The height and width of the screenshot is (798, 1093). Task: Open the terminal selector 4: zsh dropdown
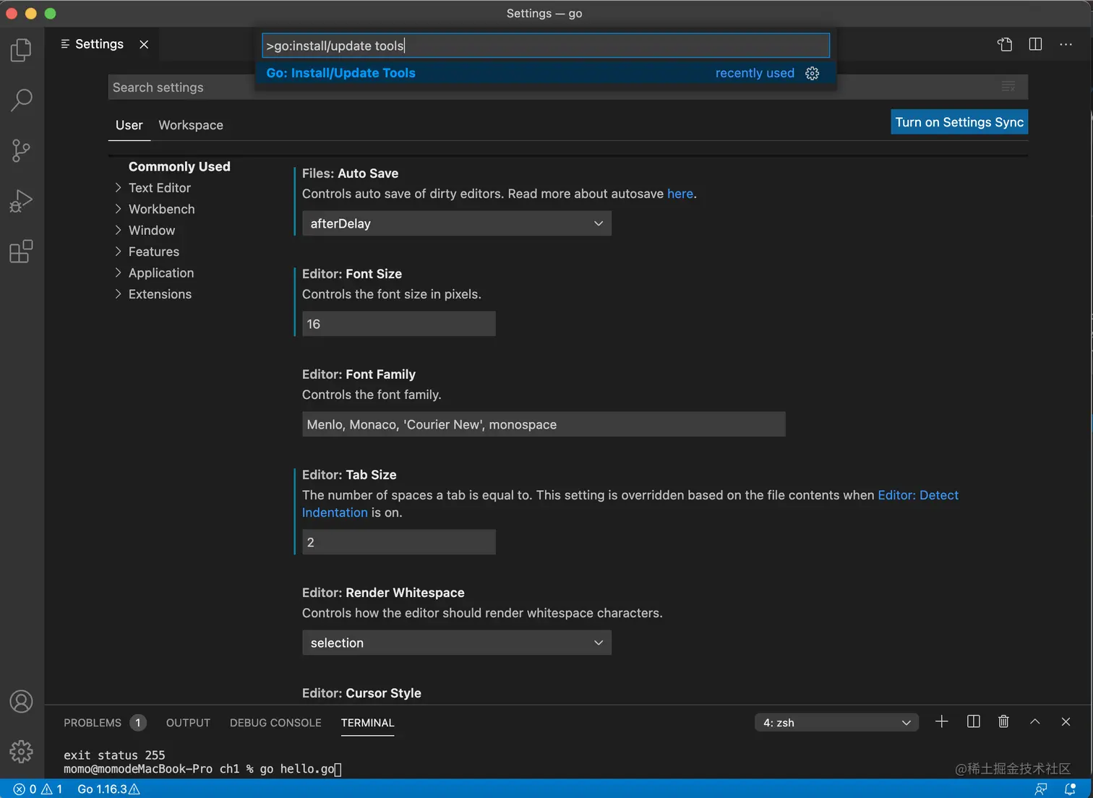836,722
